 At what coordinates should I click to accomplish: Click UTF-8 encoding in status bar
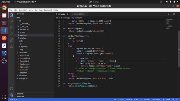(x=136, y=99)
